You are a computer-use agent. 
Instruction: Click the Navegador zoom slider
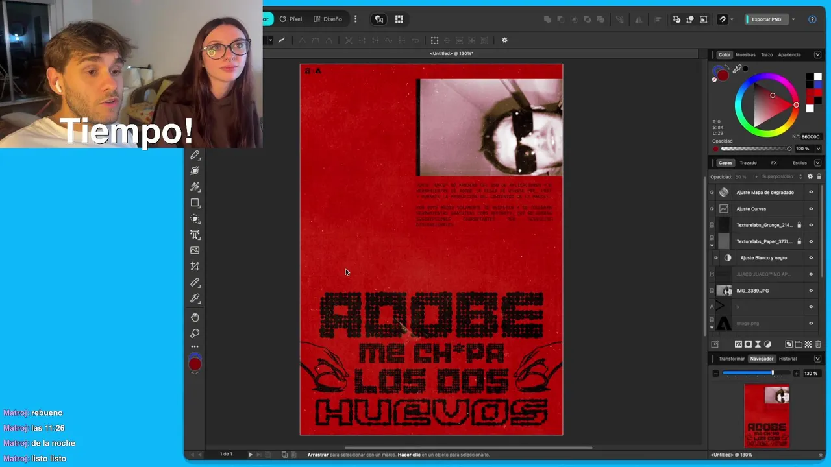point(756,374)
